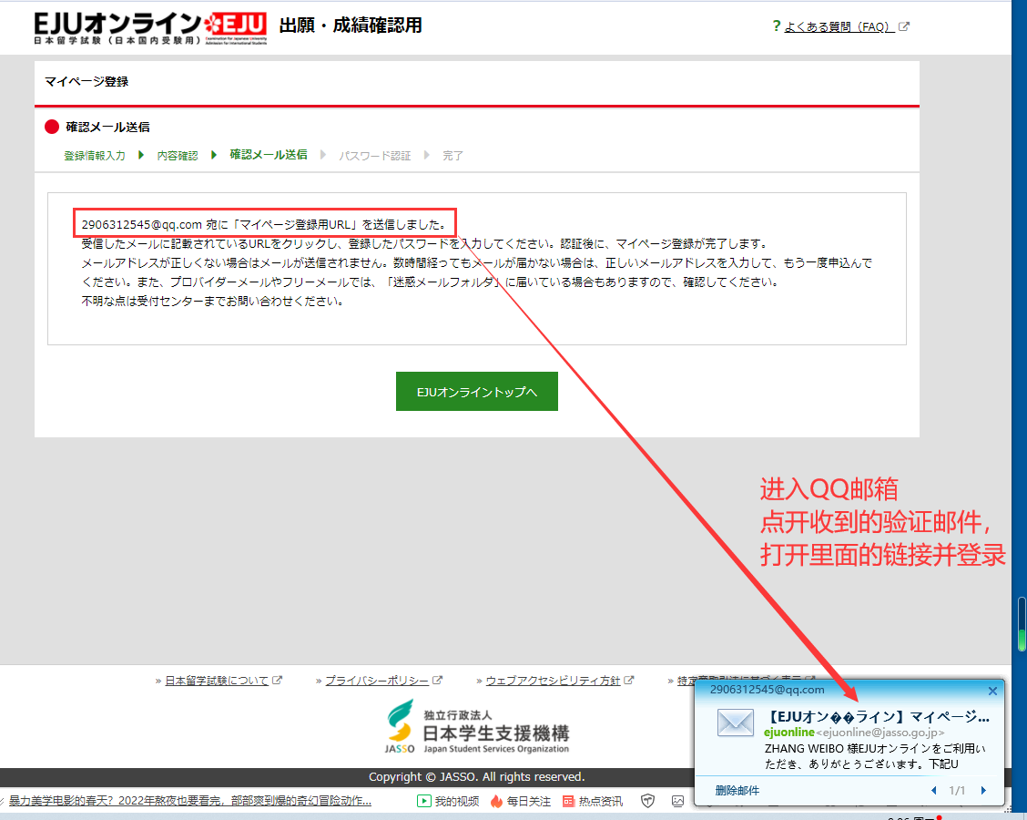The width and height of the screenshot is (1027, 820).
Task: Click the EJU Online logo
Action: [150, 27]
